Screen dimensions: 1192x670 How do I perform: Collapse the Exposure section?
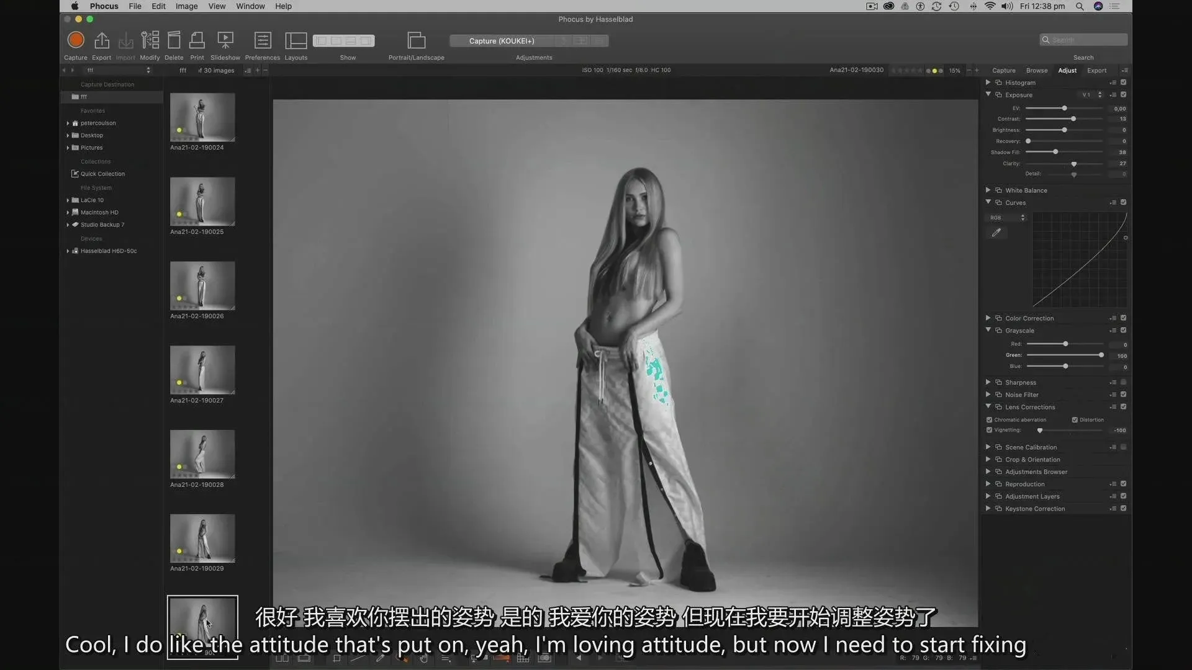[x=988, y=94]
